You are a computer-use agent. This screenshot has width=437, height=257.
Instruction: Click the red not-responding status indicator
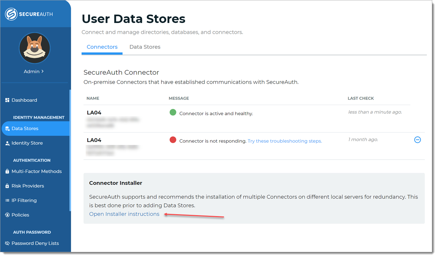173,140
